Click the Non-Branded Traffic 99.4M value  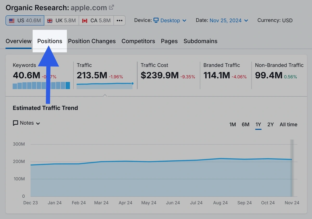point(269,75)
